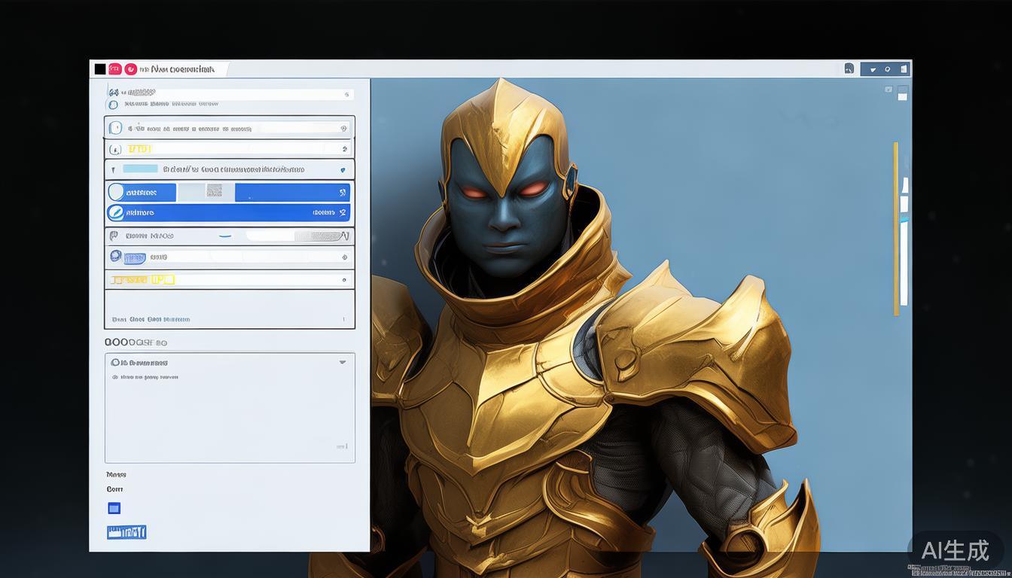Open the dropdown arrow in top-right dark toolbar
Image resolution: width=1012 pixels, height=578 pixels.
[873, 69]
